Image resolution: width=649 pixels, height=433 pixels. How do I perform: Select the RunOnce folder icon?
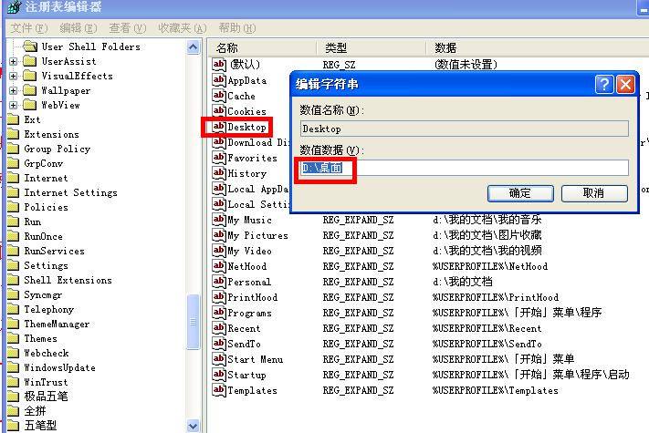(x=14, y=236)
